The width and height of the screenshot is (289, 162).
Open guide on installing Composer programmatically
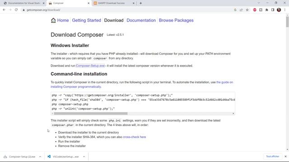pos(142,85)
